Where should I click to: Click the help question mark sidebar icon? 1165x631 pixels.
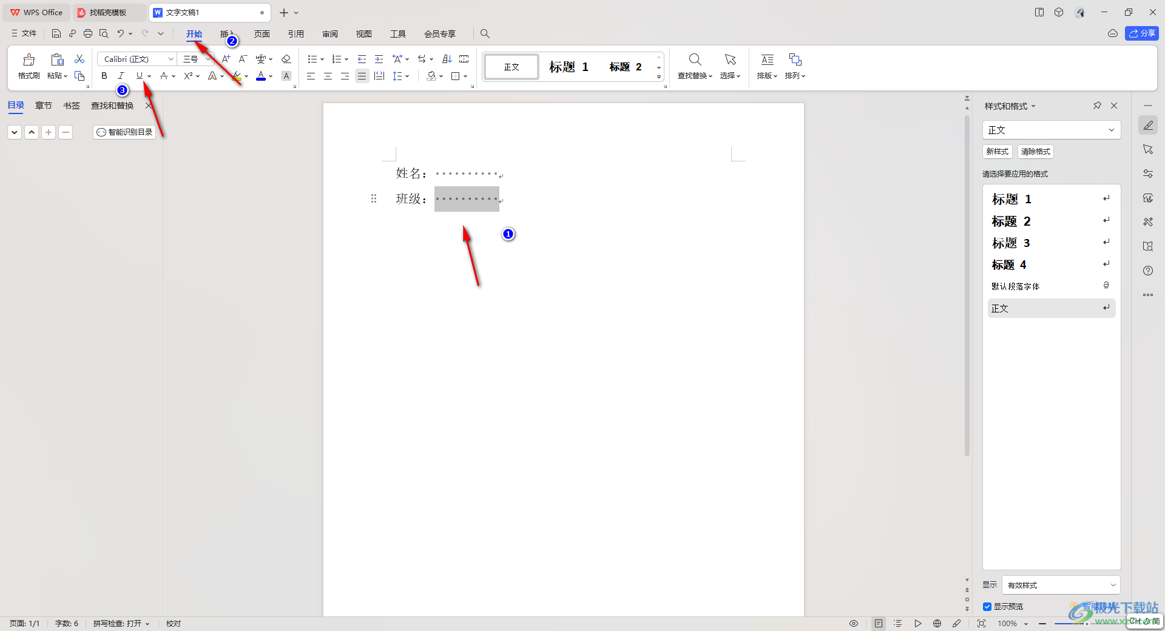1148,271
